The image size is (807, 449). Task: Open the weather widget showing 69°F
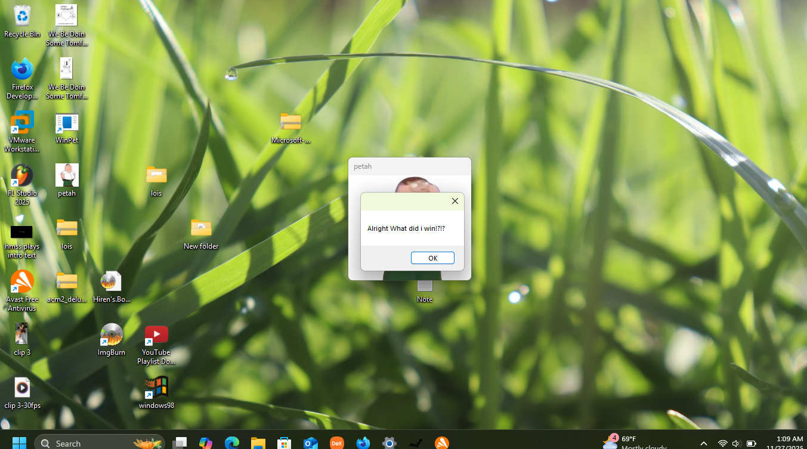635,442
